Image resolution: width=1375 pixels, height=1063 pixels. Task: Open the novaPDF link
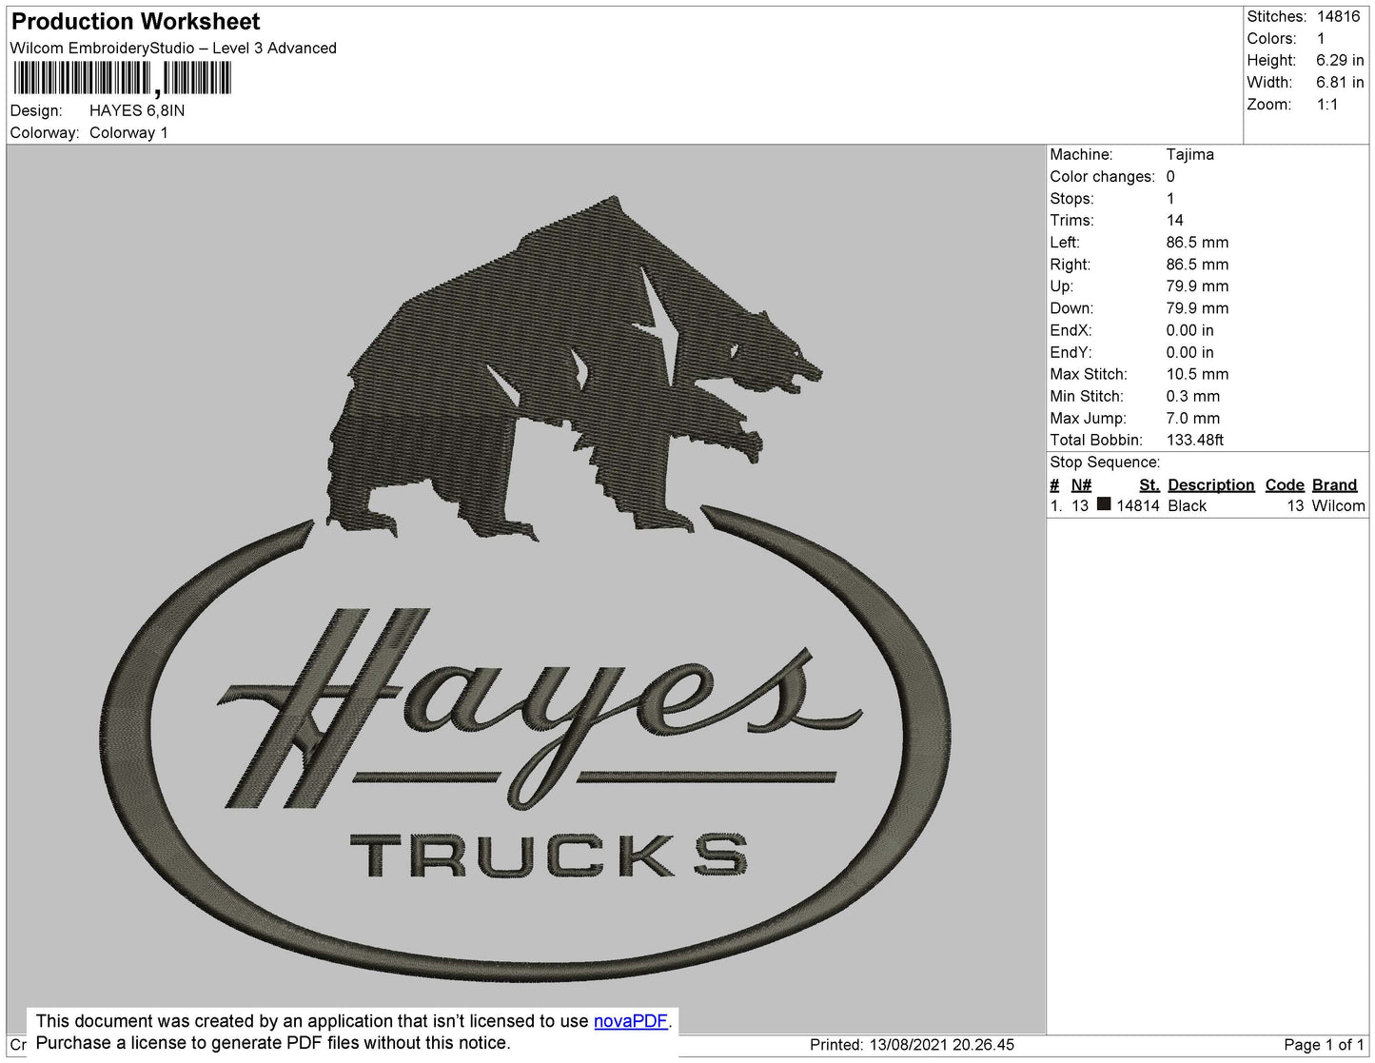tap(631, 1021)
